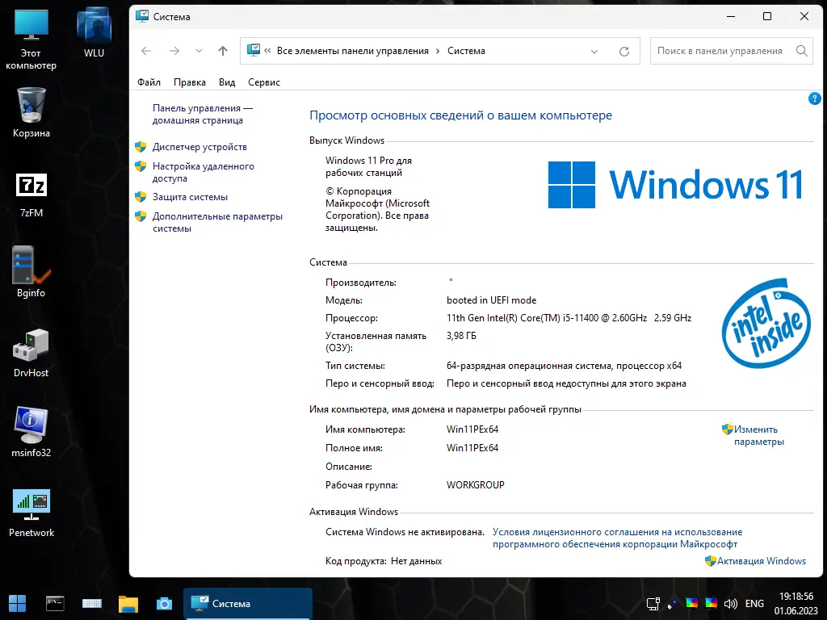Open Диспетчер устройств link

coord(199,147)
